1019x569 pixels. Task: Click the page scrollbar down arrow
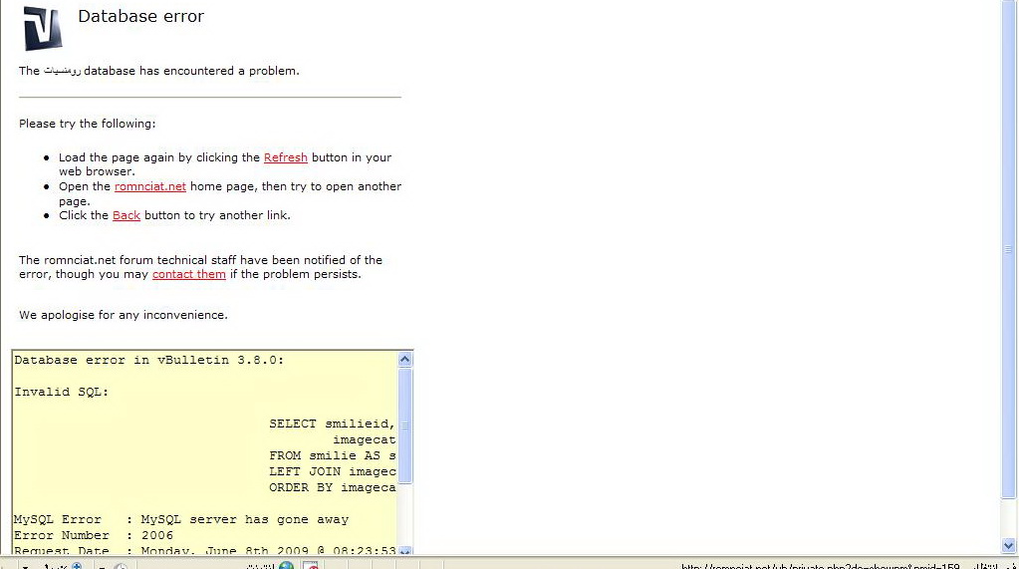click(1010, 545)
